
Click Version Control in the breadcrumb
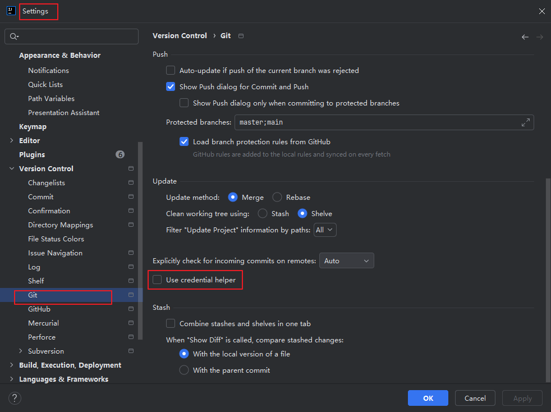pos(180,35)
